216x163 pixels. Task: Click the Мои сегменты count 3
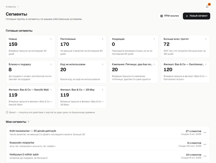tap(28, 122)
